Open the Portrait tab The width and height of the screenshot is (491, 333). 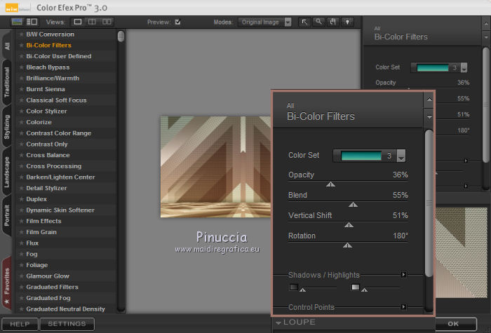[7, 215]
